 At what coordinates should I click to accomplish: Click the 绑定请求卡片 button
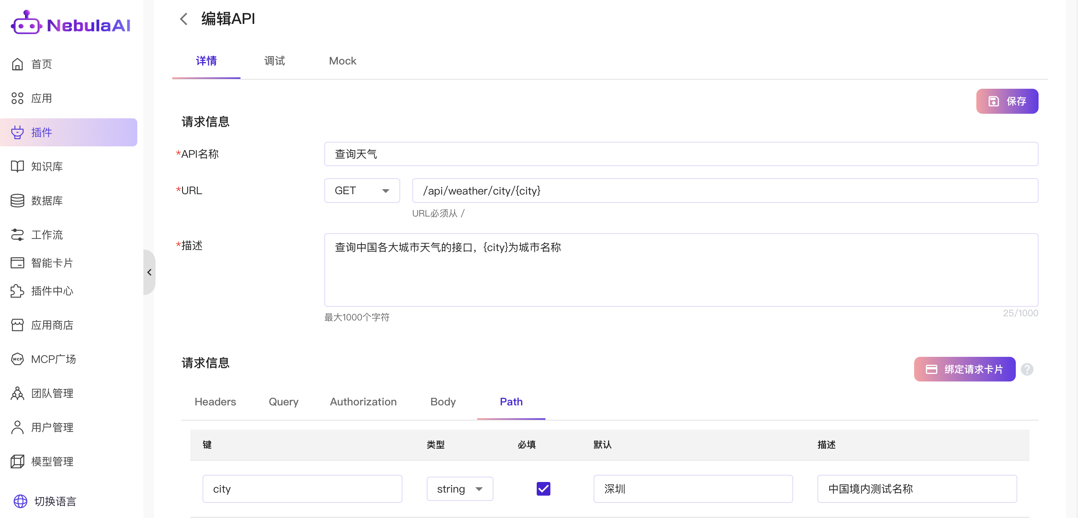tap(965, 369)
